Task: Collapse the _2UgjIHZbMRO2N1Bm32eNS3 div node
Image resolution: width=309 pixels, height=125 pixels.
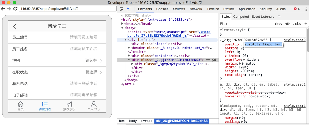Action: (x=129, y=60)
